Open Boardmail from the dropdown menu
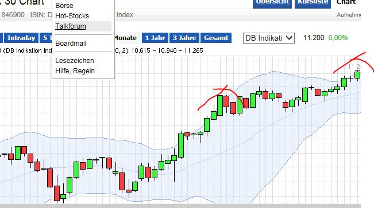The image size is (374, 208). [x=71, y=44]
